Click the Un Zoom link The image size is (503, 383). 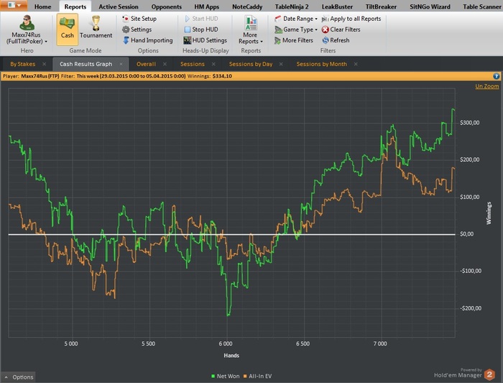[x=487, y=86]
